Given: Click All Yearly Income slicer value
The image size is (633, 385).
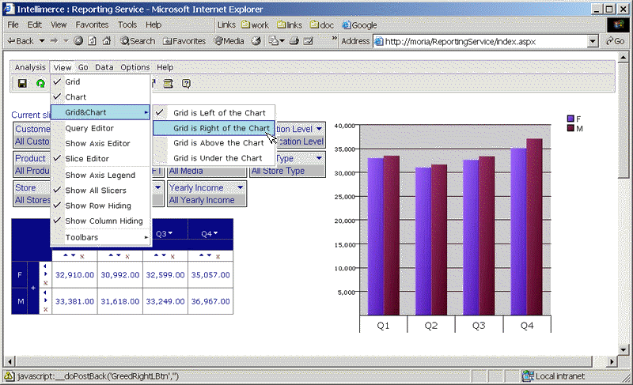Looking at the screenshot, I should pyautogui.click(x=202, y=200).
